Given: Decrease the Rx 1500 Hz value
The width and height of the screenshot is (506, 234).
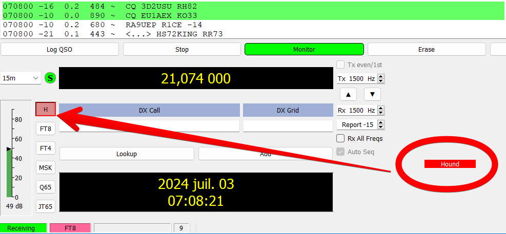Looking at the screenshot, I should pyautogui.click(x=381, y=113).
